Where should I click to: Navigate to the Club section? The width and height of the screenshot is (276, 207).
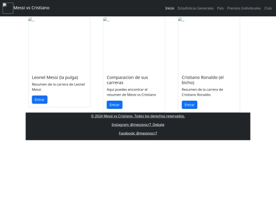pyautogui.click(x=268, y=8)
